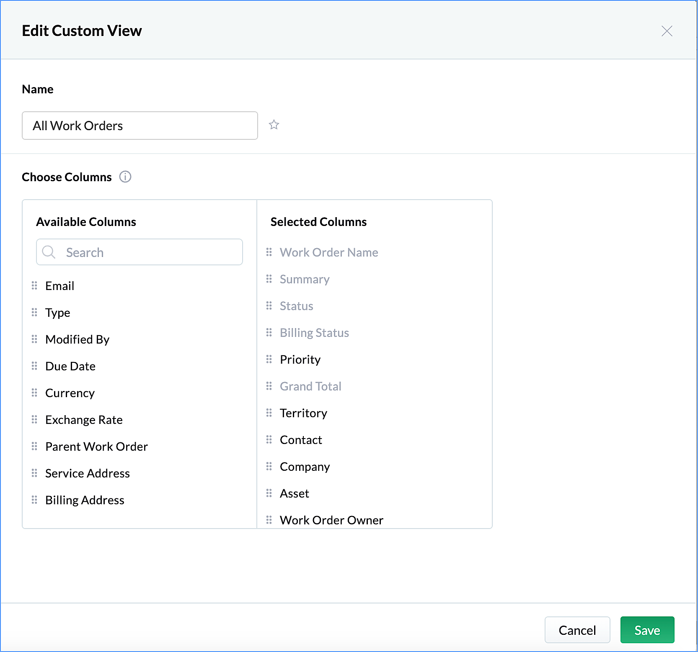698x652 pixels.
Task: Close the Edit Custom View dialog
Action: (x=667, y=31)
